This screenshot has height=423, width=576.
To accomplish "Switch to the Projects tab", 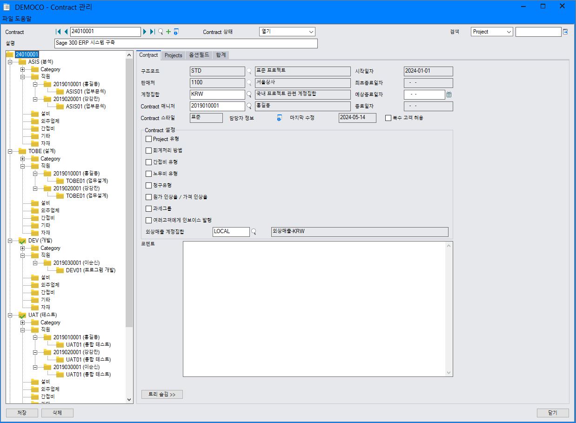I will 173,55.
